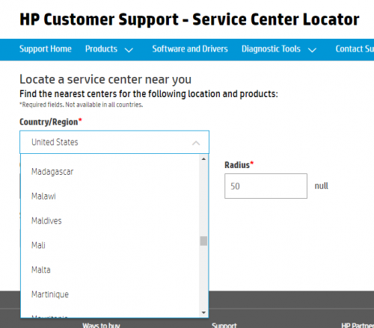Click the dropdown list scroll up arrow
This screenshot has width=374, height=328.
203,159
